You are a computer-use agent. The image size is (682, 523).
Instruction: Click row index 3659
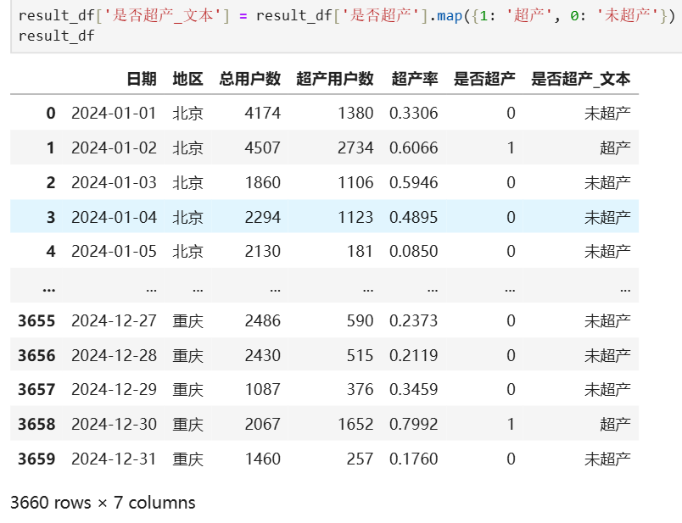[x=36, y=459]
